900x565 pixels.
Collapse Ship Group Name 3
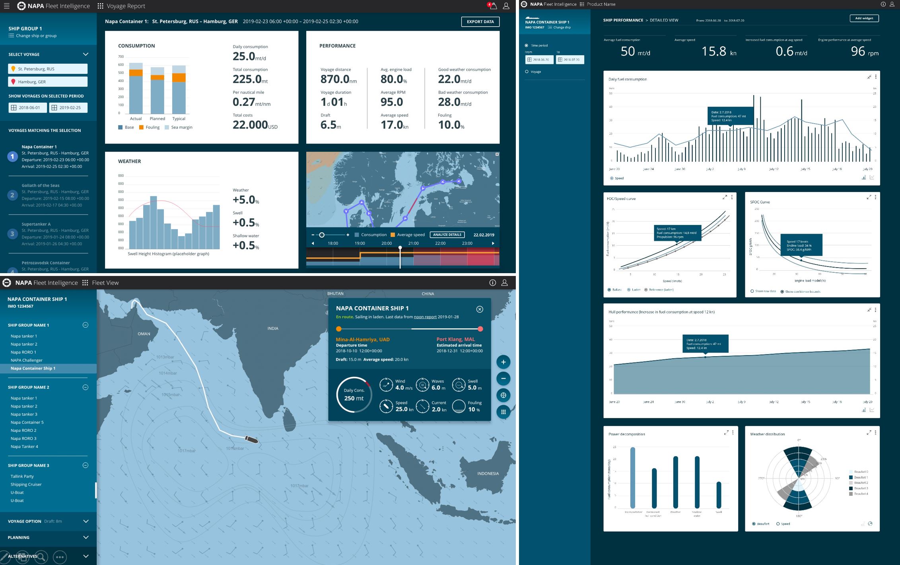pyautogui.click(x=85, y=465)
